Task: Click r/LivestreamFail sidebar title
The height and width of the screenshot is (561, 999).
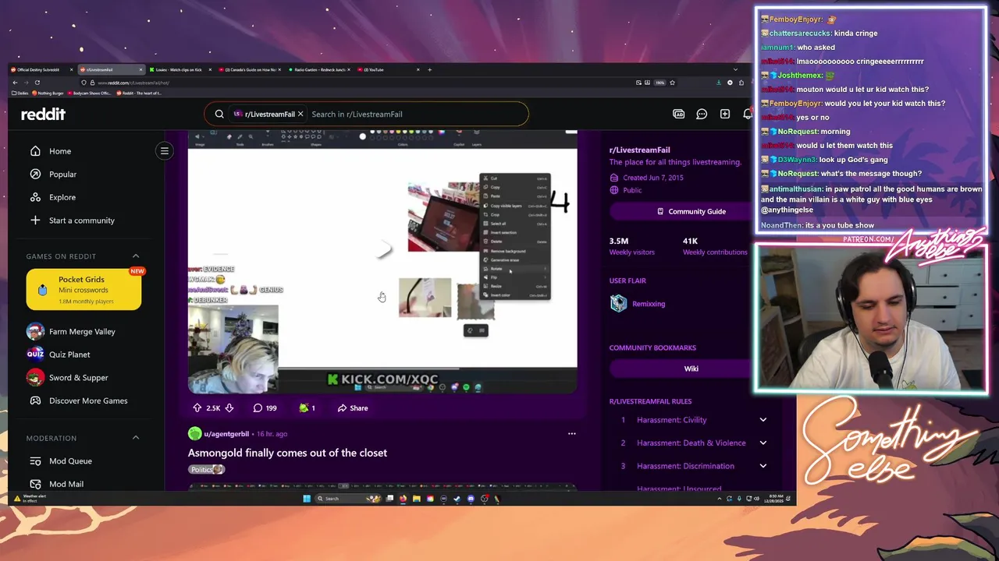Action: pyautogui.click(x=639, y=150)
